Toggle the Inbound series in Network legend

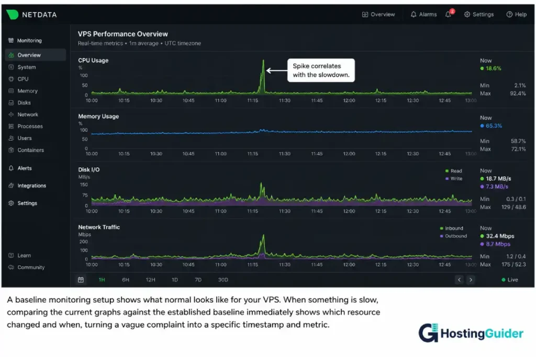(x=451, y=228)
